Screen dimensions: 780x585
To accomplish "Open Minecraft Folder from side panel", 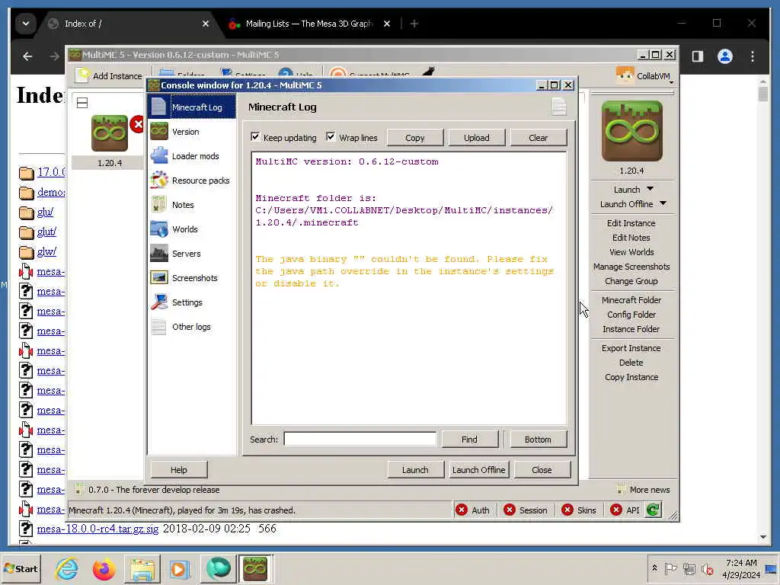I will tap(631, 300).
